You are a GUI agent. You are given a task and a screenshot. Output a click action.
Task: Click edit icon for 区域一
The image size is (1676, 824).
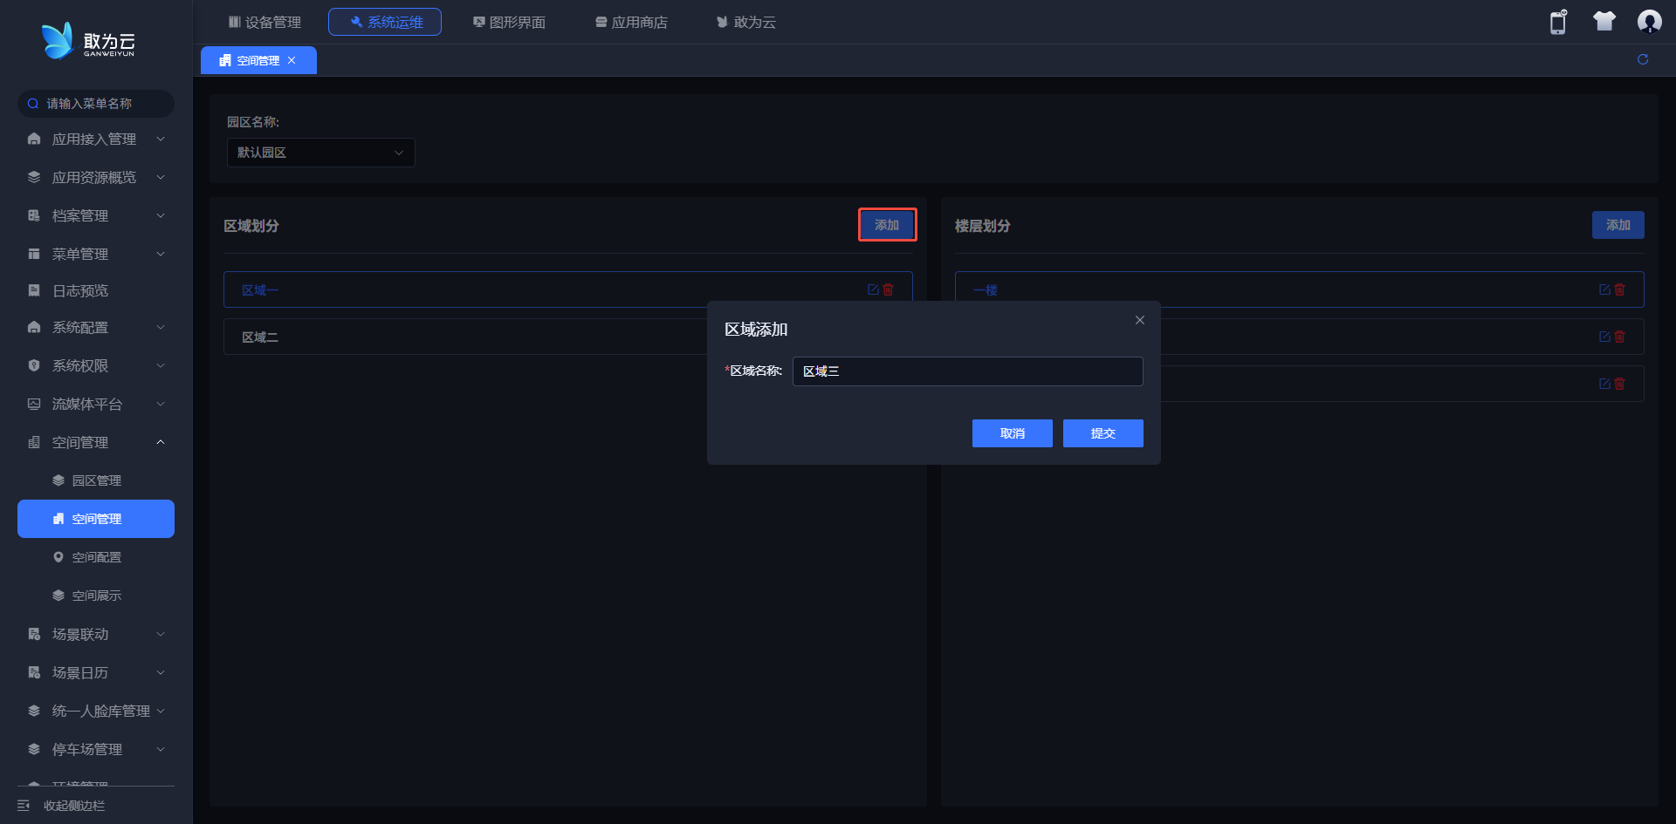coord(873,289)
